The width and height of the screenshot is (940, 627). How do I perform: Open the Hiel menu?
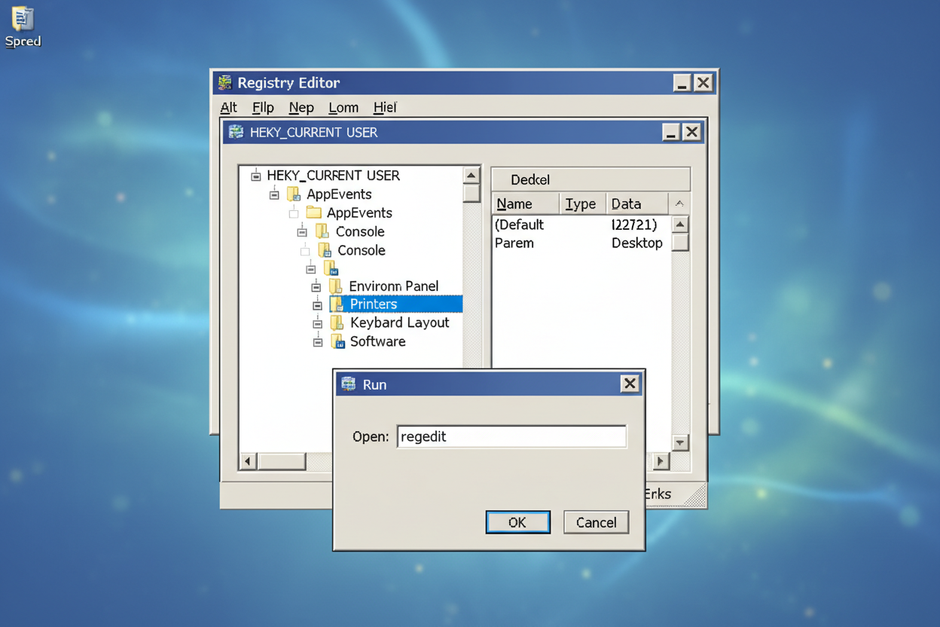click(384, 108)
